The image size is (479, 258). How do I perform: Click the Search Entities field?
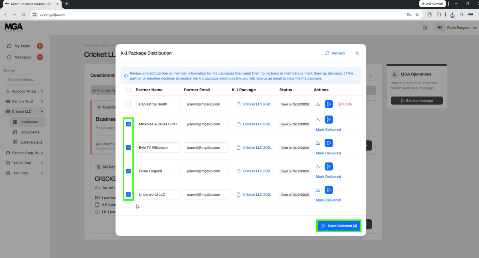click(25, 80)
